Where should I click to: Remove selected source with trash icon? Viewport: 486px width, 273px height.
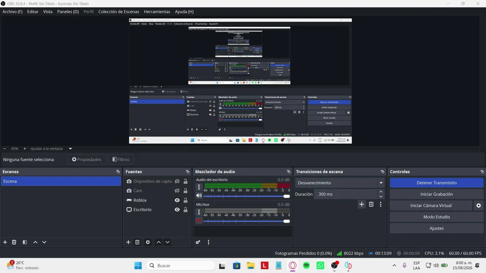[x=137, y=242]
